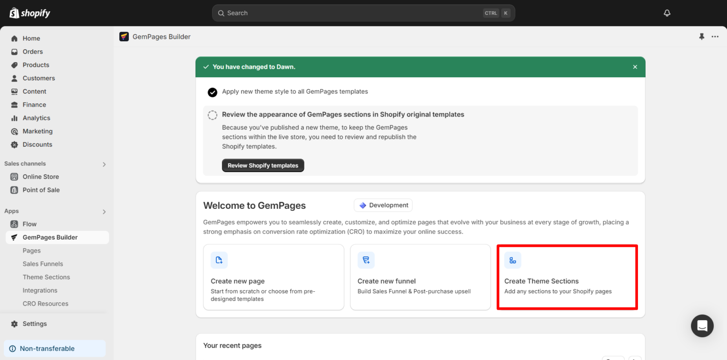This screenshot has width=727, height=360.
Task: Mark the review appearance step complete
Action: coord(212,115)
